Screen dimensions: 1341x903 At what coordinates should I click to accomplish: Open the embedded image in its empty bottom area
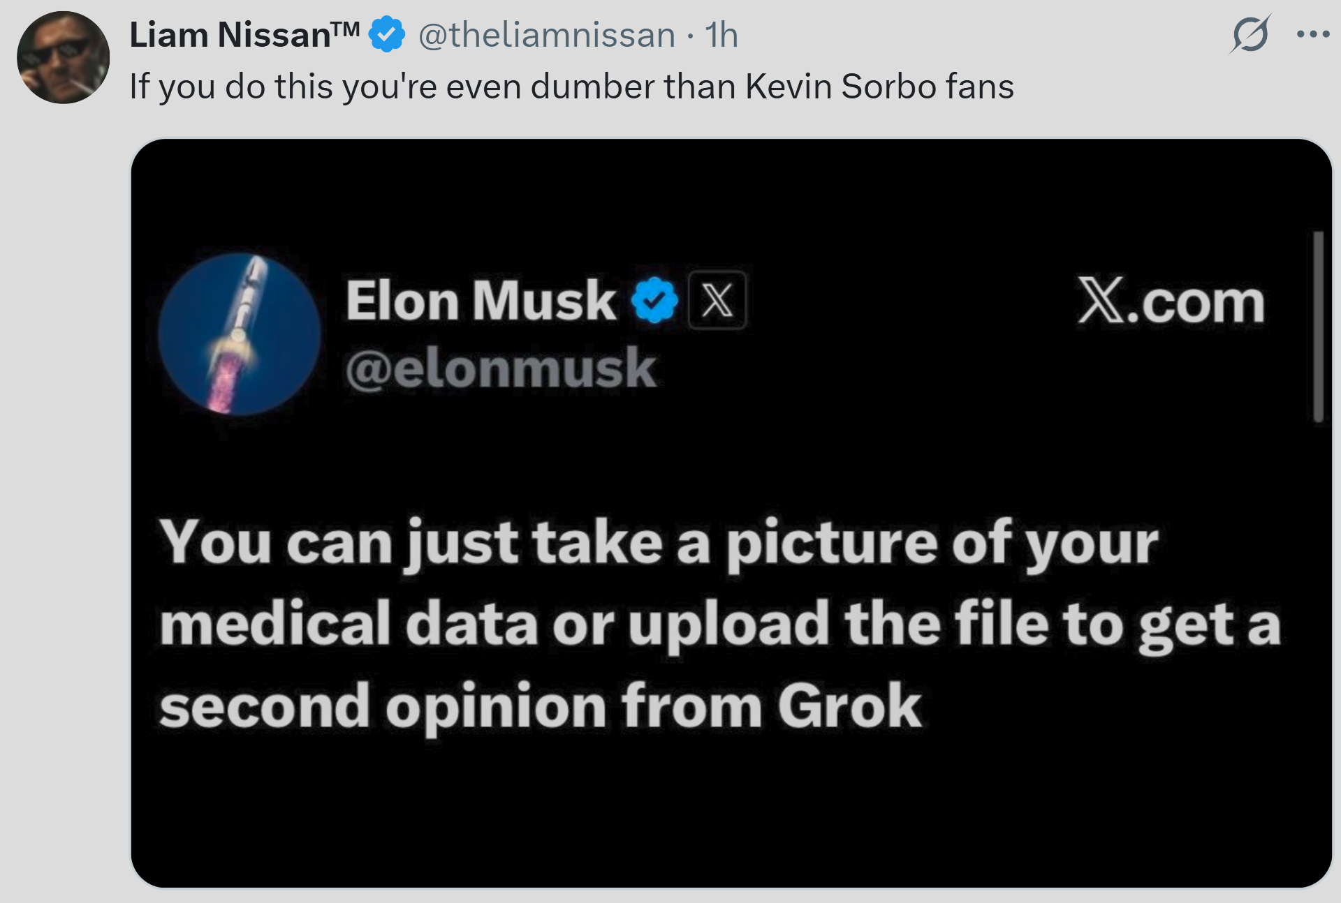point(731,823)
